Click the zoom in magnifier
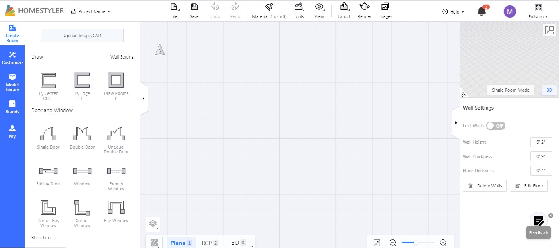 (443, 243)
